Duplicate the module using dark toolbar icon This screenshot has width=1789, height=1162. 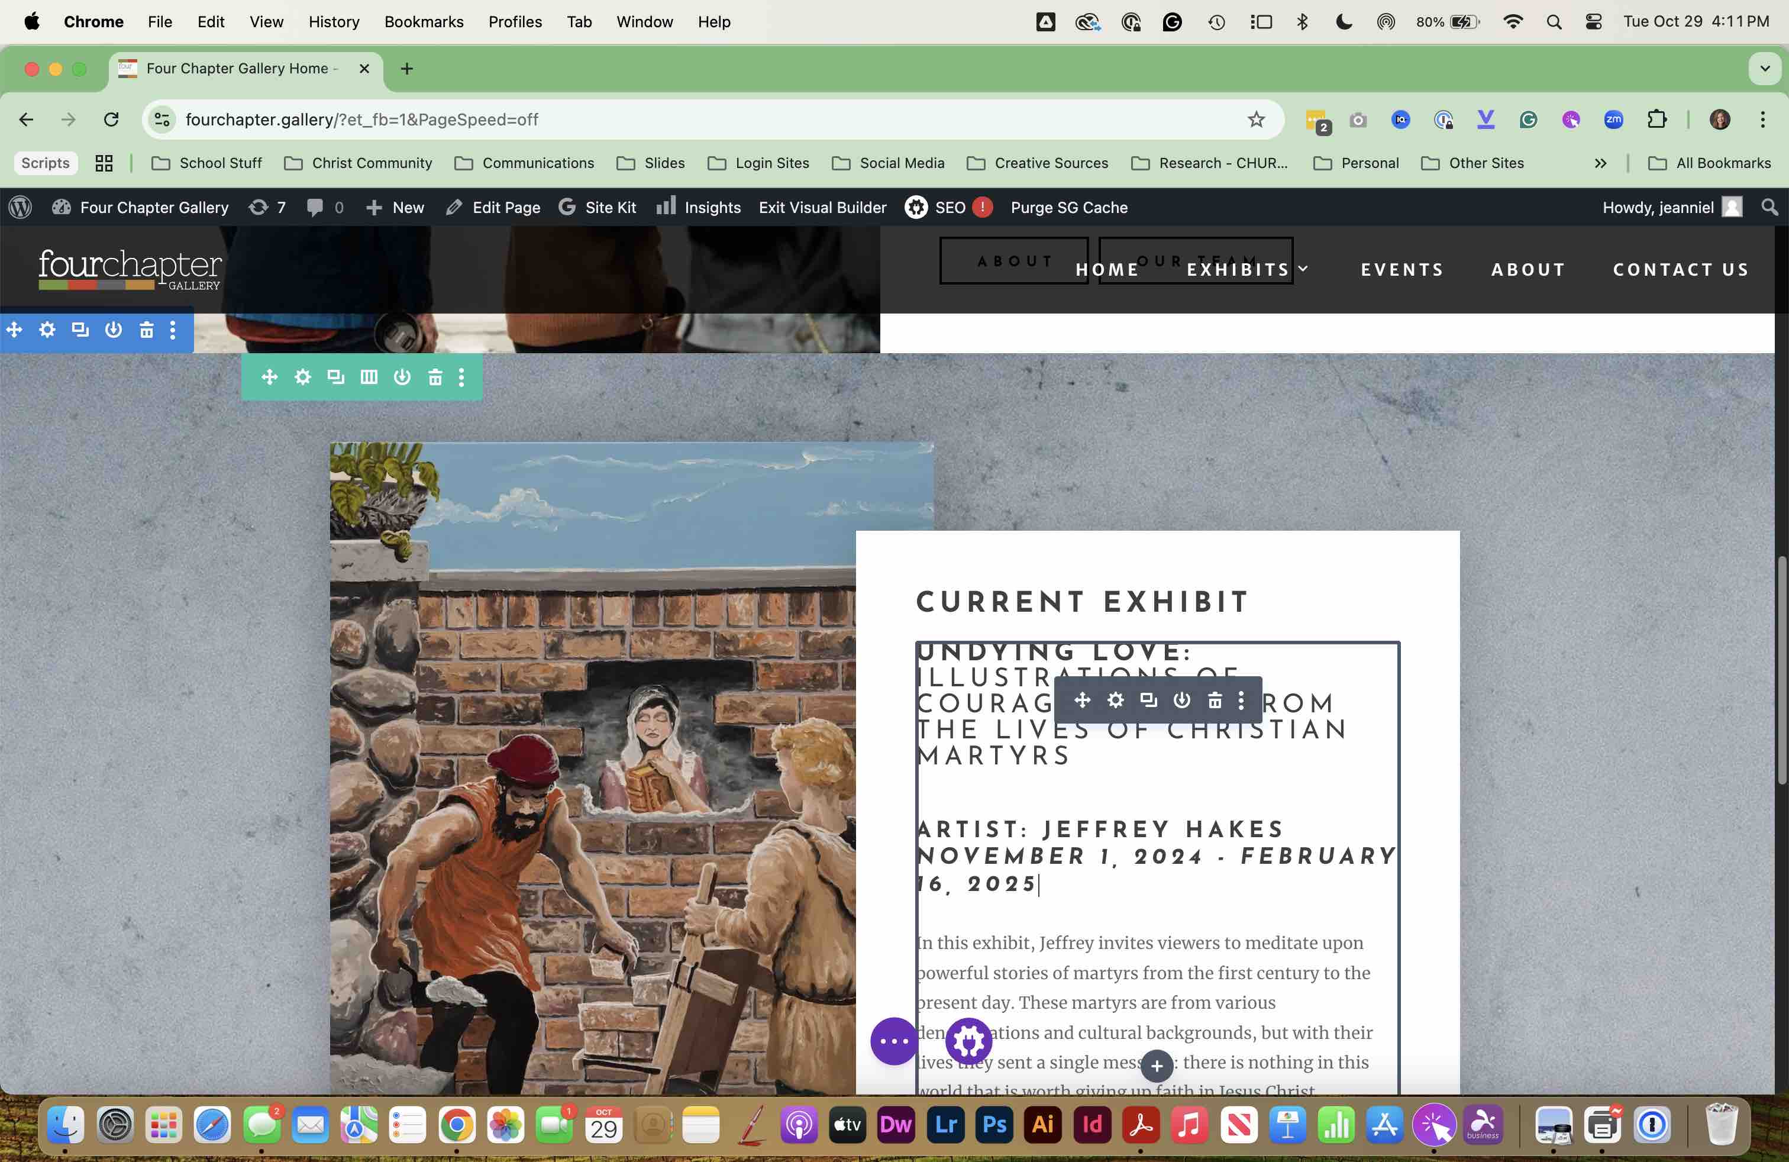tap(1148, 700)
